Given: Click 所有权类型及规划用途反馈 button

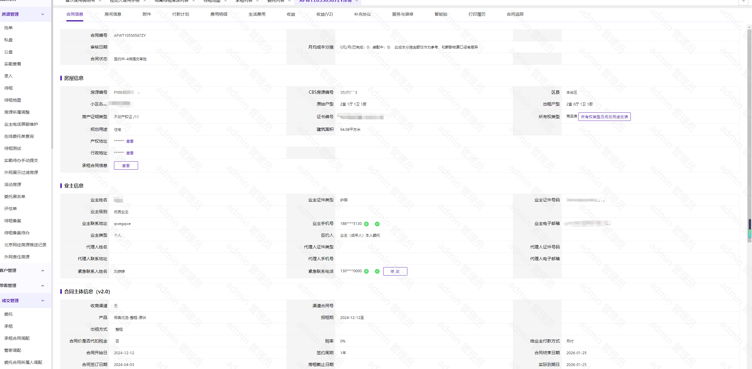Looking at the screenshot, I should pyautogui.click(x=605, y=117).
